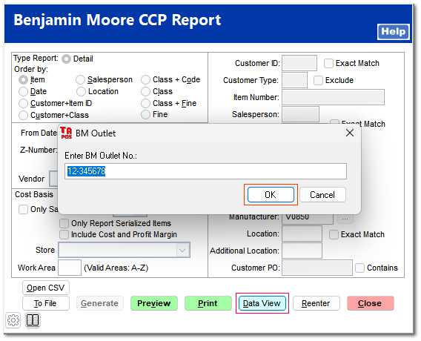Order by Customer+Class
Viewport: 421px width, 341px height.
coord(24,115)
